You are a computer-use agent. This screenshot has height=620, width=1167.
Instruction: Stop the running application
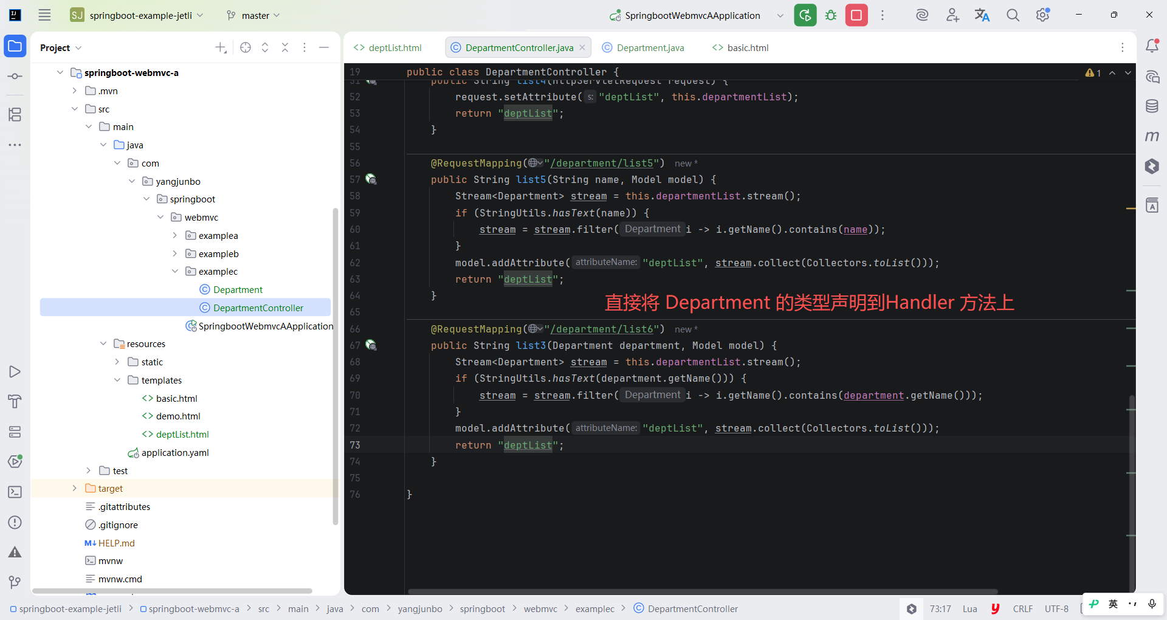pos(856,15)
